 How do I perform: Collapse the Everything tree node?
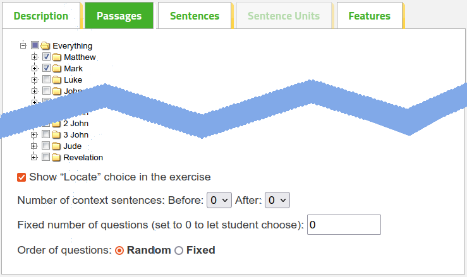click(23, 45)
